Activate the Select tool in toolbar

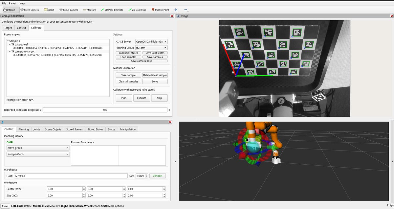[x=49, y=10]
